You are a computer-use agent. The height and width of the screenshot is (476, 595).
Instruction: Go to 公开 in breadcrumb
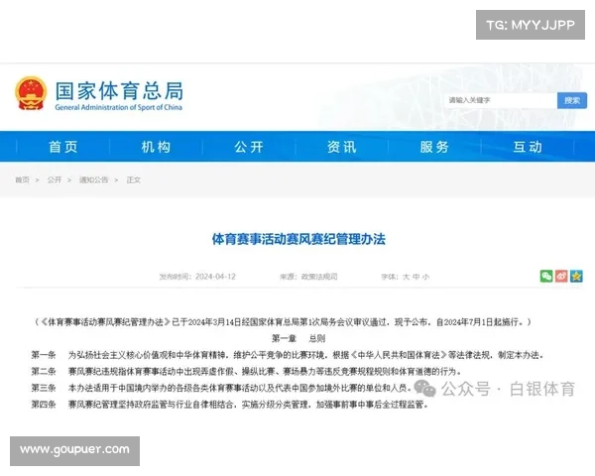[55, 179]
